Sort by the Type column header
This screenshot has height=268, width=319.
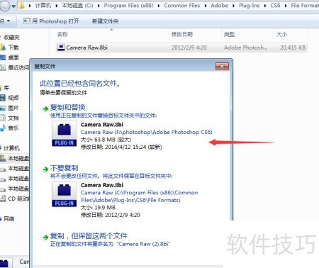click(229, 35)
